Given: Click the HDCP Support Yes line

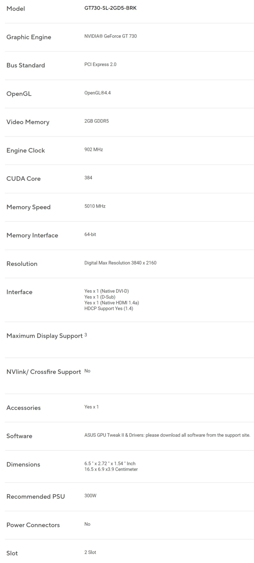Looking at the screenshot, I should point(109,309).
